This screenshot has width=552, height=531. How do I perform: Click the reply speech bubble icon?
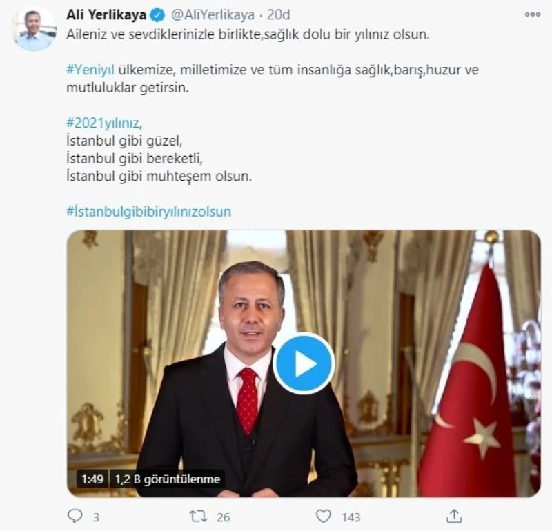point(75,516)
